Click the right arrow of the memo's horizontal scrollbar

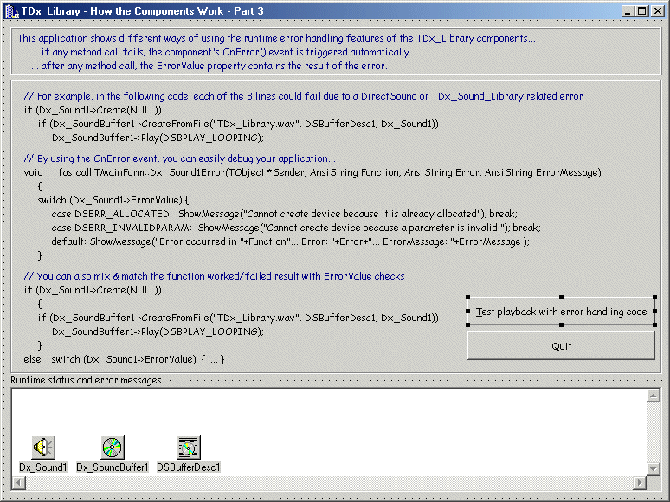(x=640, y=482)
